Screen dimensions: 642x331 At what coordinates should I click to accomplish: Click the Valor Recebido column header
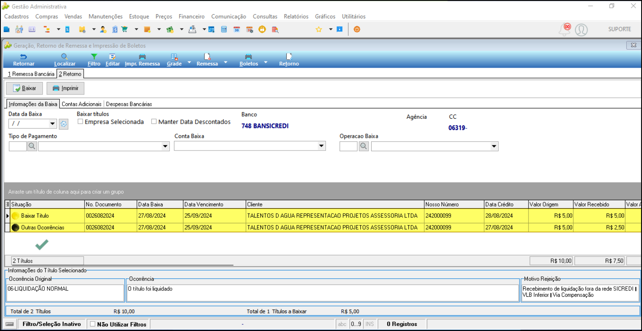point(599,204)
